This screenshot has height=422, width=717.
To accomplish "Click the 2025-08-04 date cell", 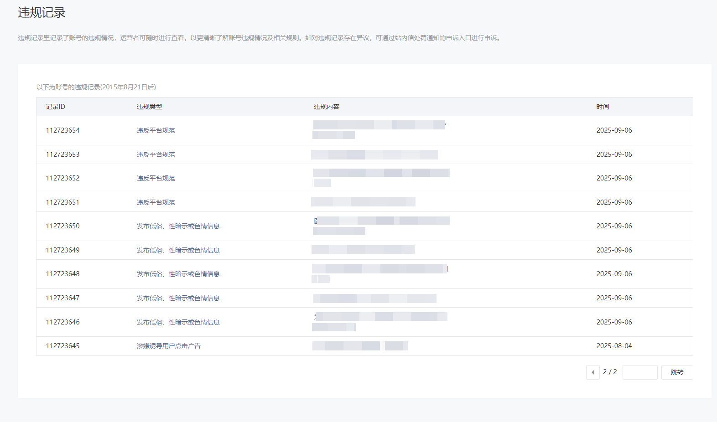I will [x=614, y=346].
